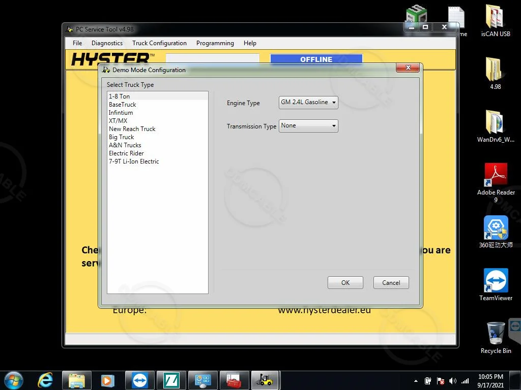The width and height of the screenshot is (521, 390).
Task: Cancel the Demo Mode Configuration dialog
Action: tap(391, 282)
